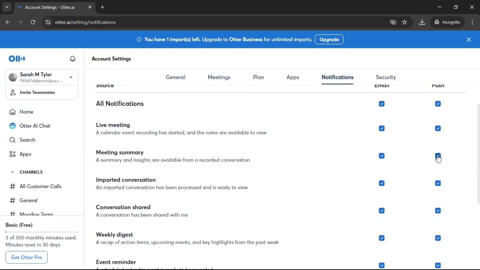This screenshot has height=270, width=480.
Task: Click the Basic (Free) plan label
Action: tap(19, 225)
